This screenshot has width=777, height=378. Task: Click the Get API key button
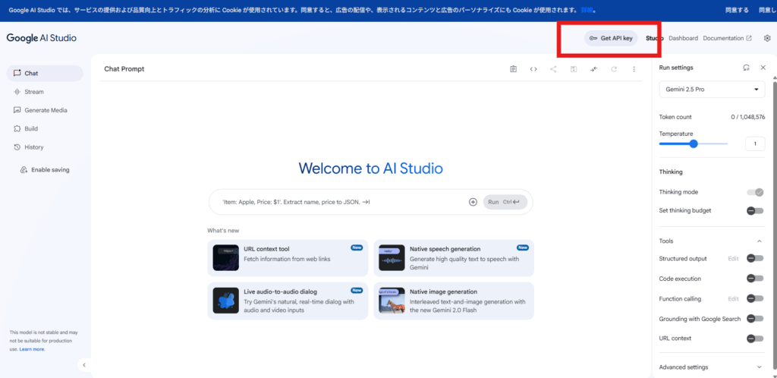[x=611, y=38]
